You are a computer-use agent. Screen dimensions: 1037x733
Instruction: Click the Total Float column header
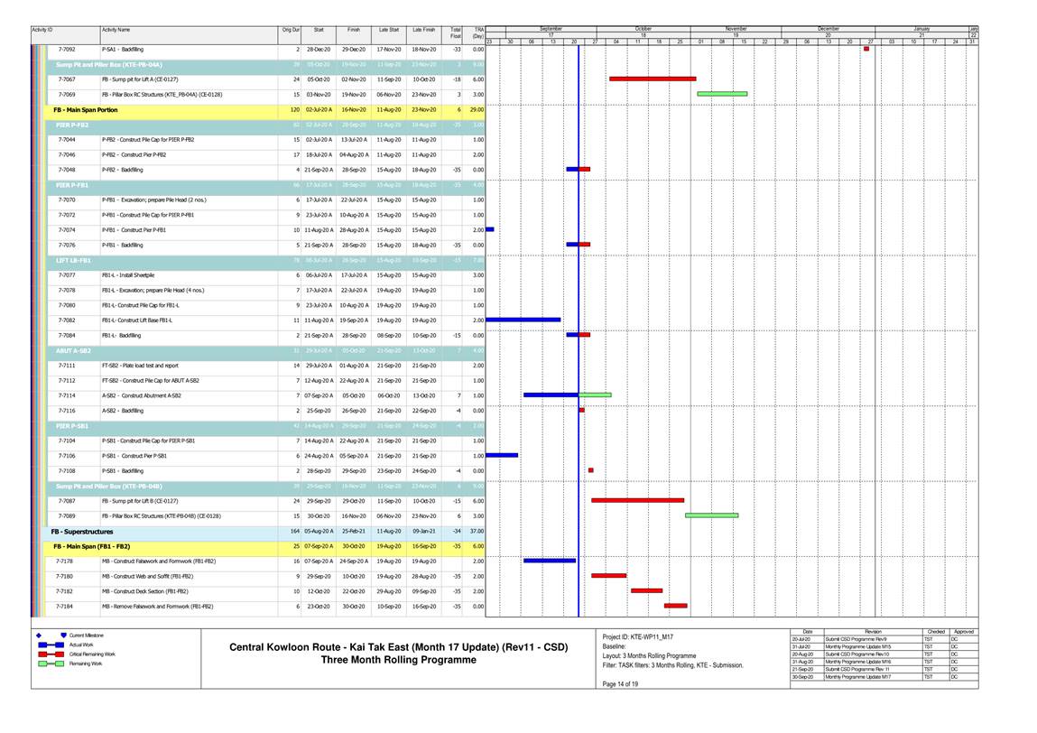pos(456,32)
